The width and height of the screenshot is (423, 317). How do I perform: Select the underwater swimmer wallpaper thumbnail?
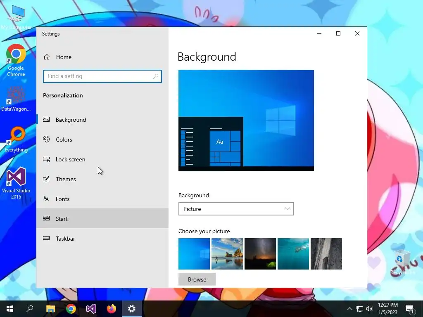tap(293, 254)
